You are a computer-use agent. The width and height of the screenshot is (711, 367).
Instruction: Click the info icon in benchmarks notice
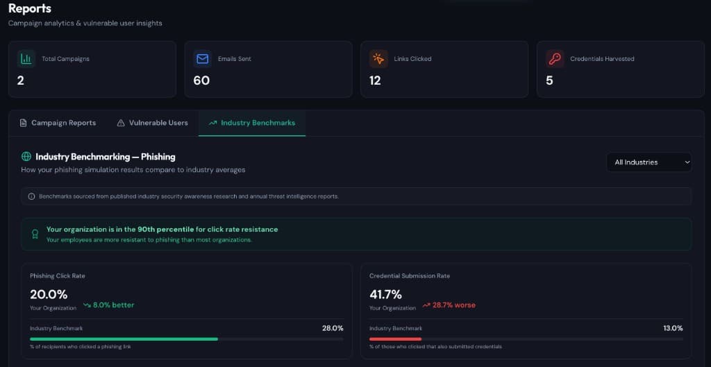tap(31, 196)
